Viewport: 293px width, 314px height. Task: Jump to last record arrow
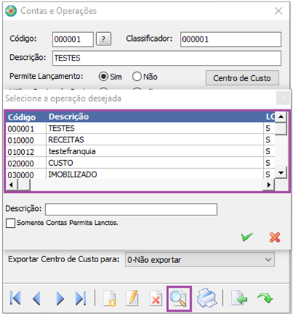pyautogui.click(x=81, y=298)
